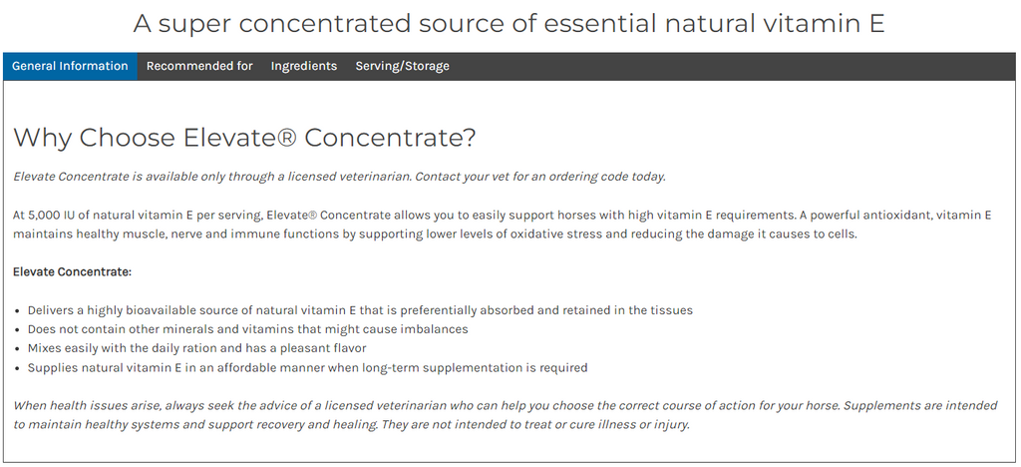Select the General Information tab
Image resolution: width=1021 pixels, height=467 pixels.
tap(70, 66)
